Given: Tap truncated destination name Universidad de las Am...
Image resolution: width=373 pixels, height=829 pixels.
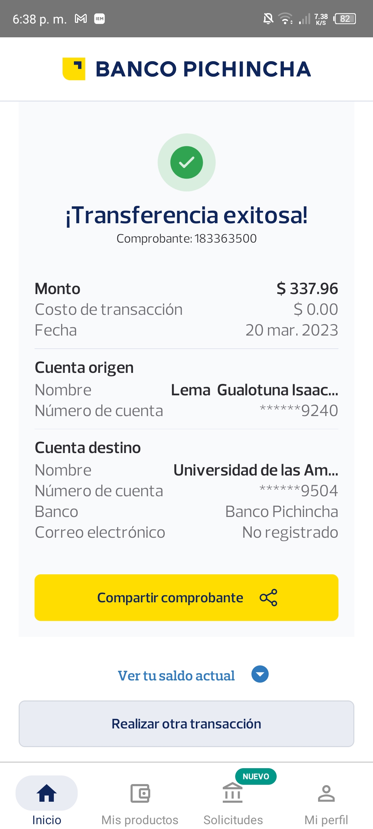Looking at the screenshot, I should (x=256, y=470).
